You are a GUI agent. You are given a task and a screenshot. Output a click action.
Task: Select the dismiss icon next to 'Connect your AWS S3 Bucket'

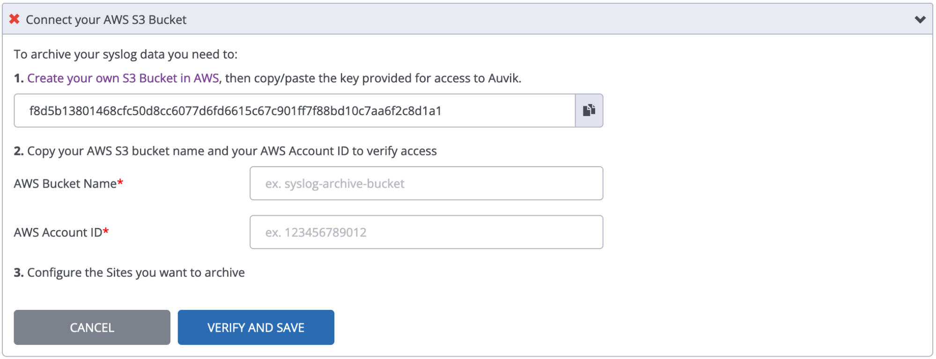pyautogui.click(x=14, y=20)
